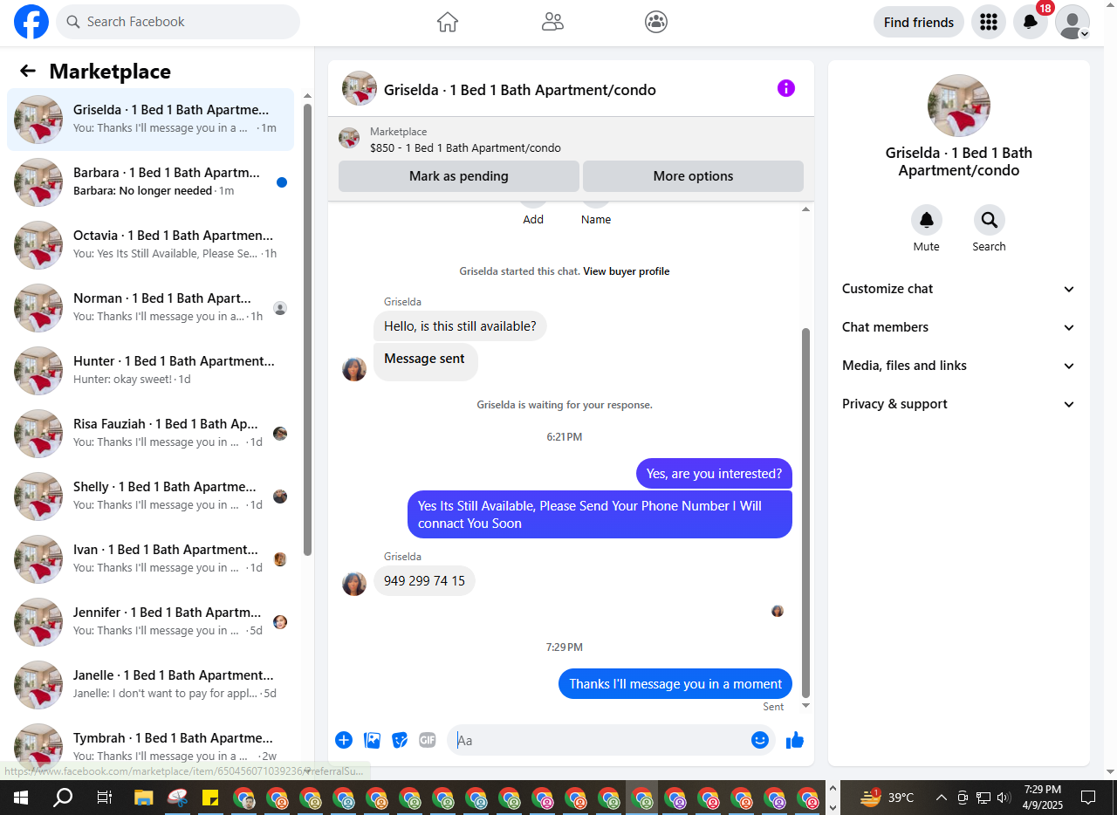Open Task View on the taskbar
Screen dimensions: 1117x815
click(104, 798)
